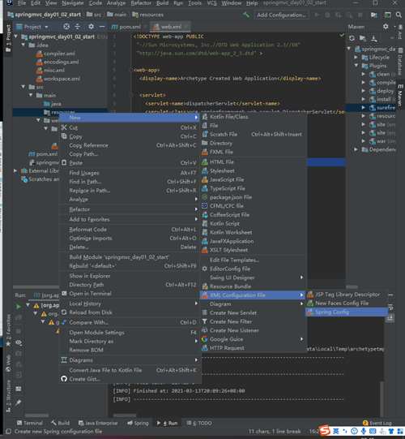
Task: Open the Terminal tool window
Action: [30, 423]
